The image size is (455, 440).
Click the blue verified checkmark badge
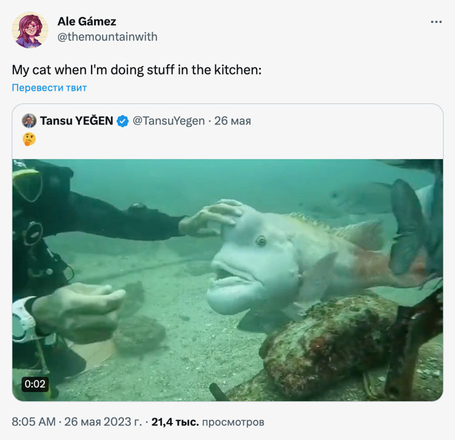pyautogui.click(x=123, y=121)
